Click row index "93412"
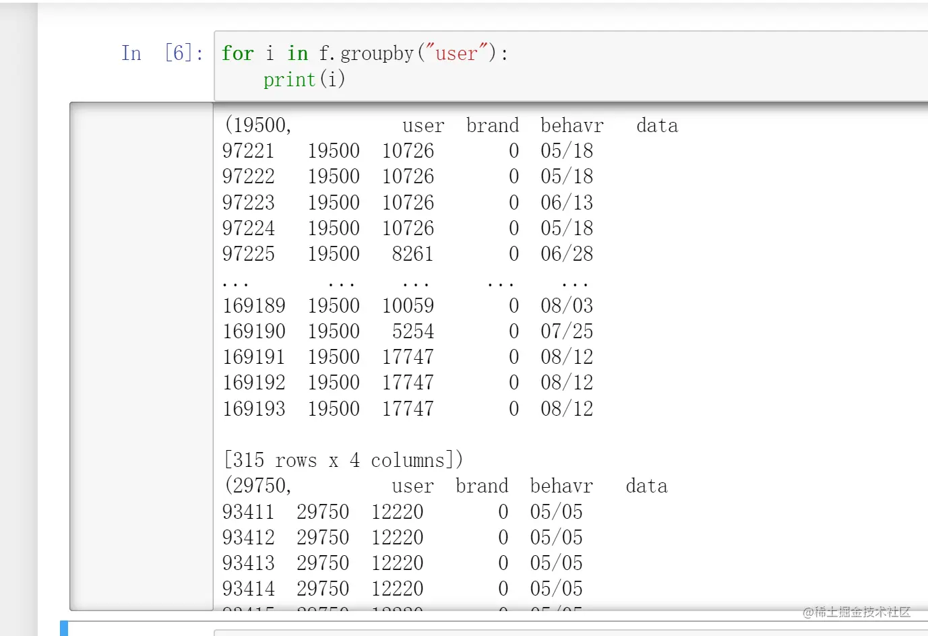 coord(249,537)
